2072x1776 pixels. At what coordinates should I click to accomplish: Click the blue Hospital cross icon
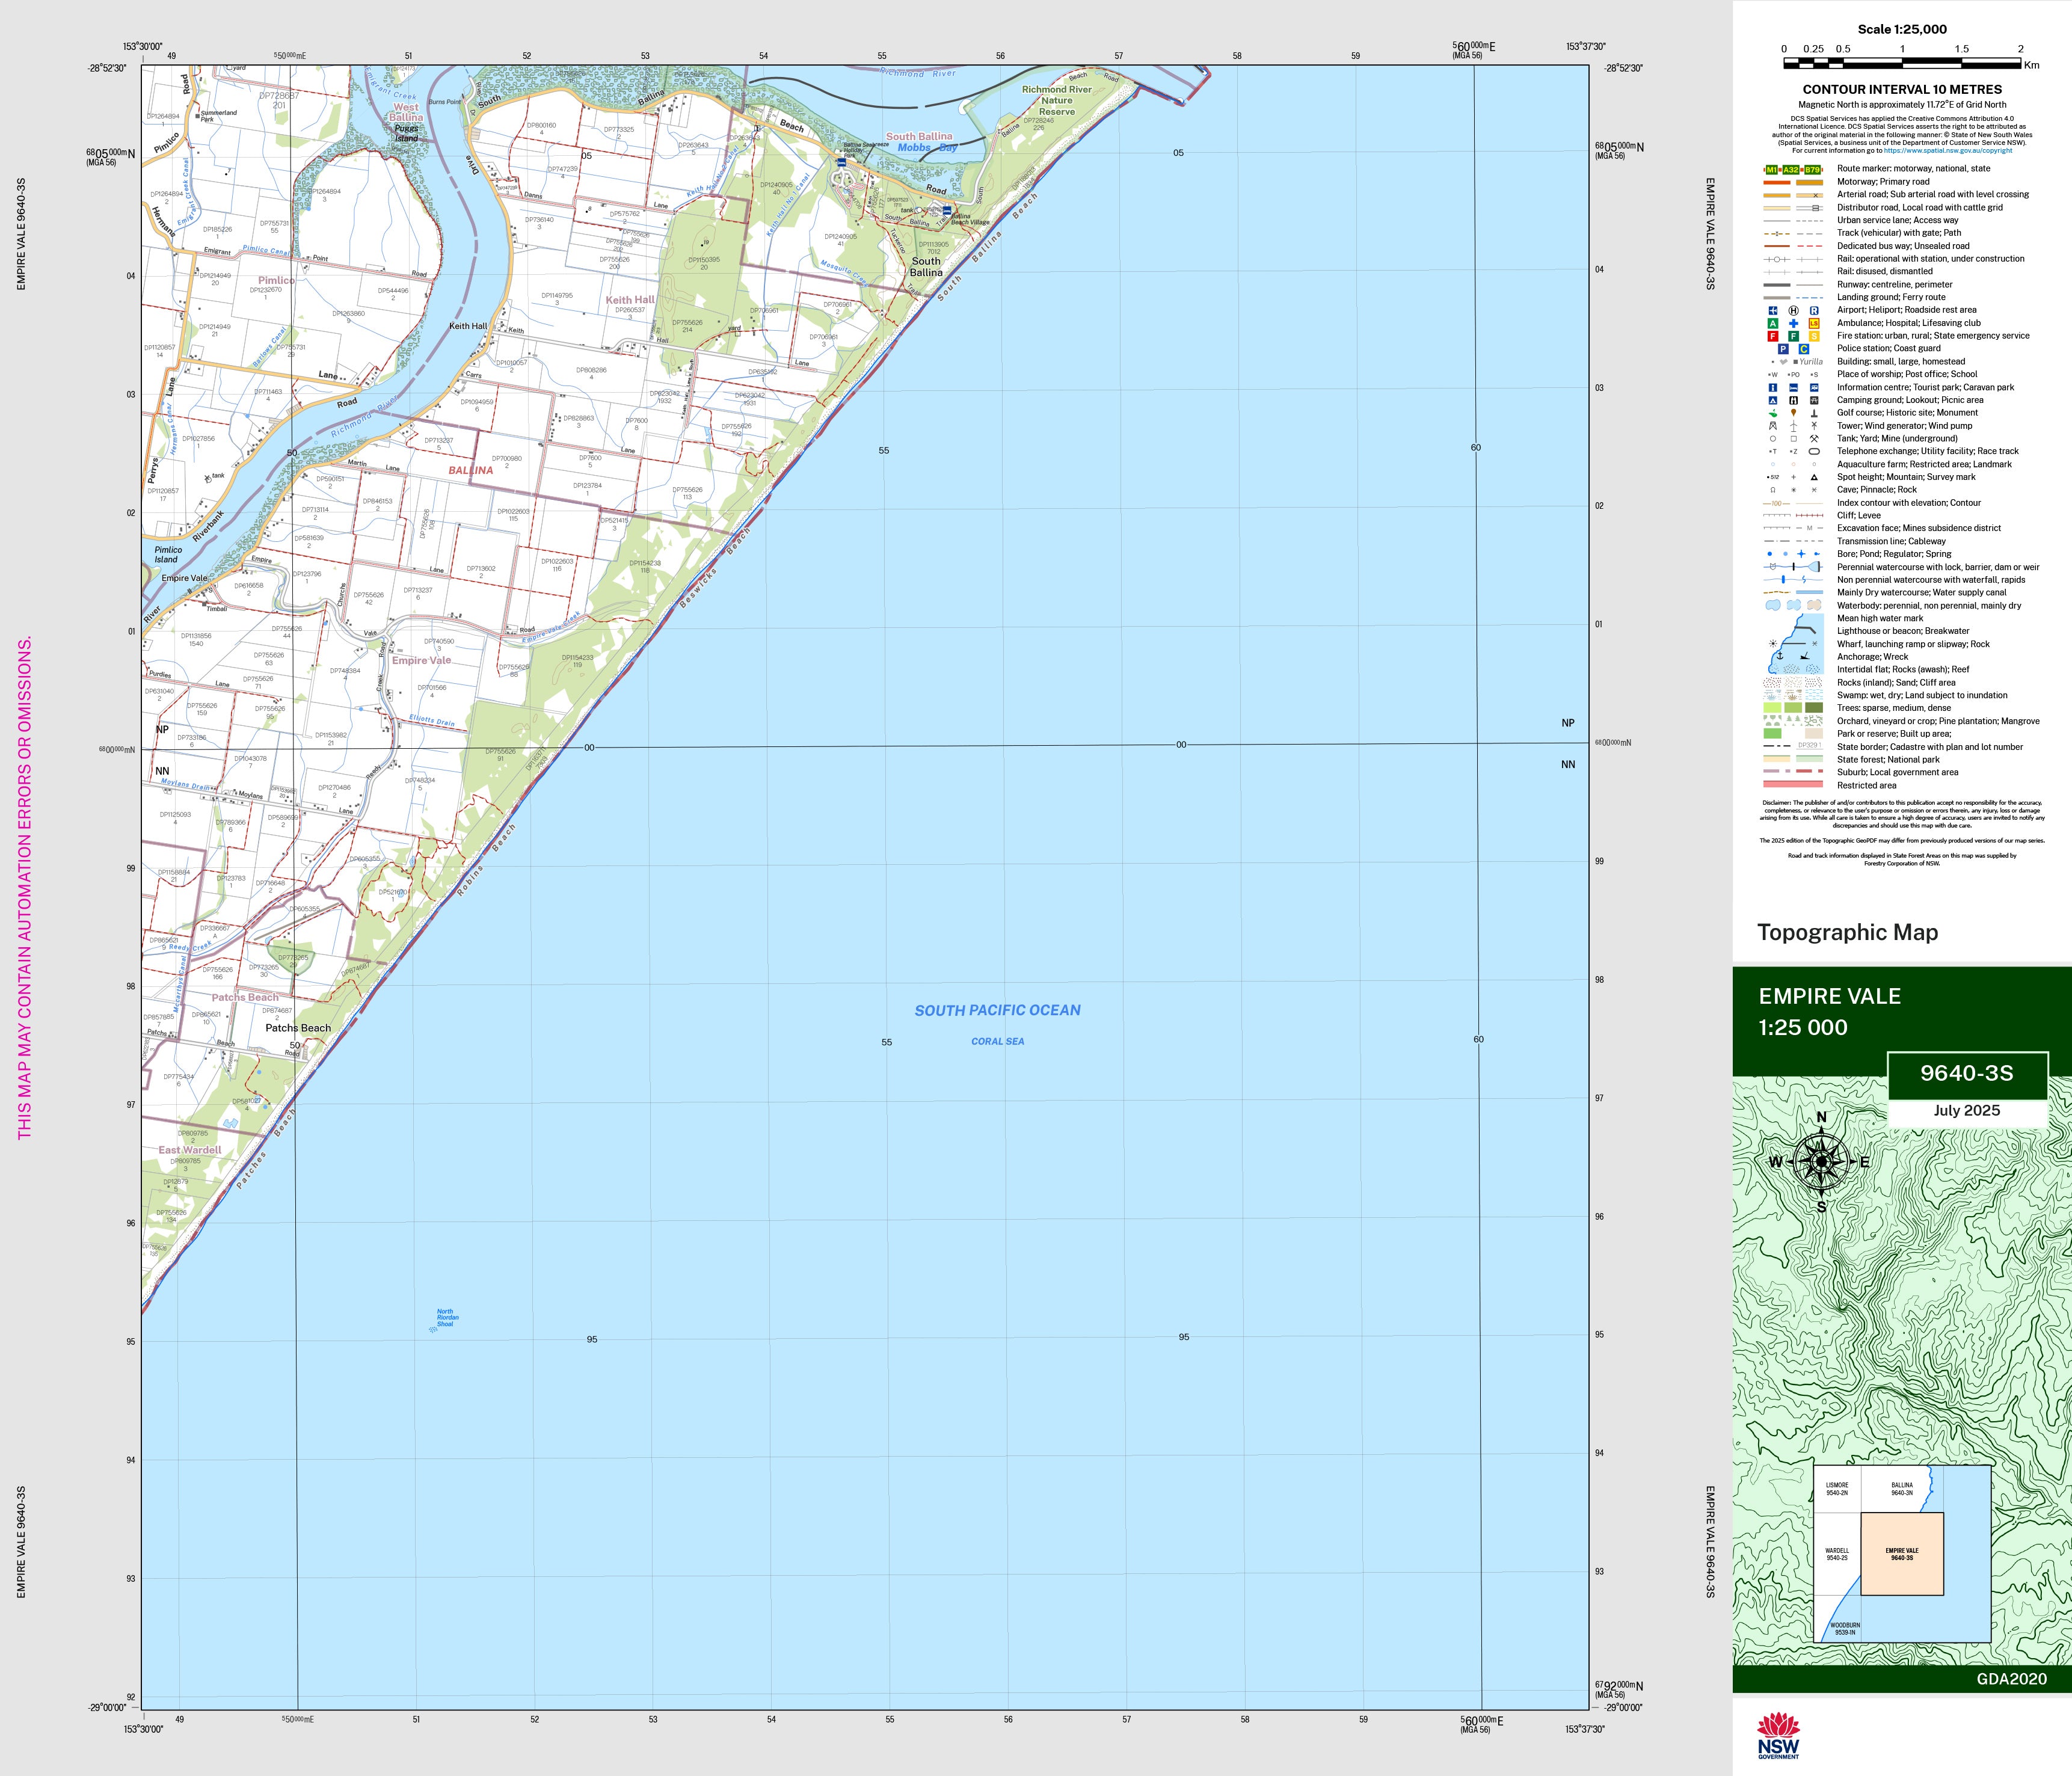[x=1793, y=323]
